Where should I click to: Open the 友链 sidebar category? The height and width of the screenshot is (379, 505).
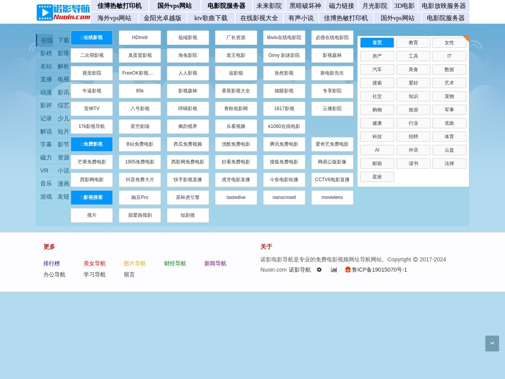pos(64,197)
